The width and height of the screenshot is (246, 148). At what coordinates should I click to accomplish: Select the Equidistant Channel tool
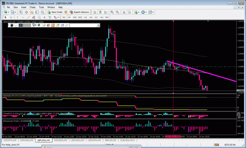click(x=33, y=17)
